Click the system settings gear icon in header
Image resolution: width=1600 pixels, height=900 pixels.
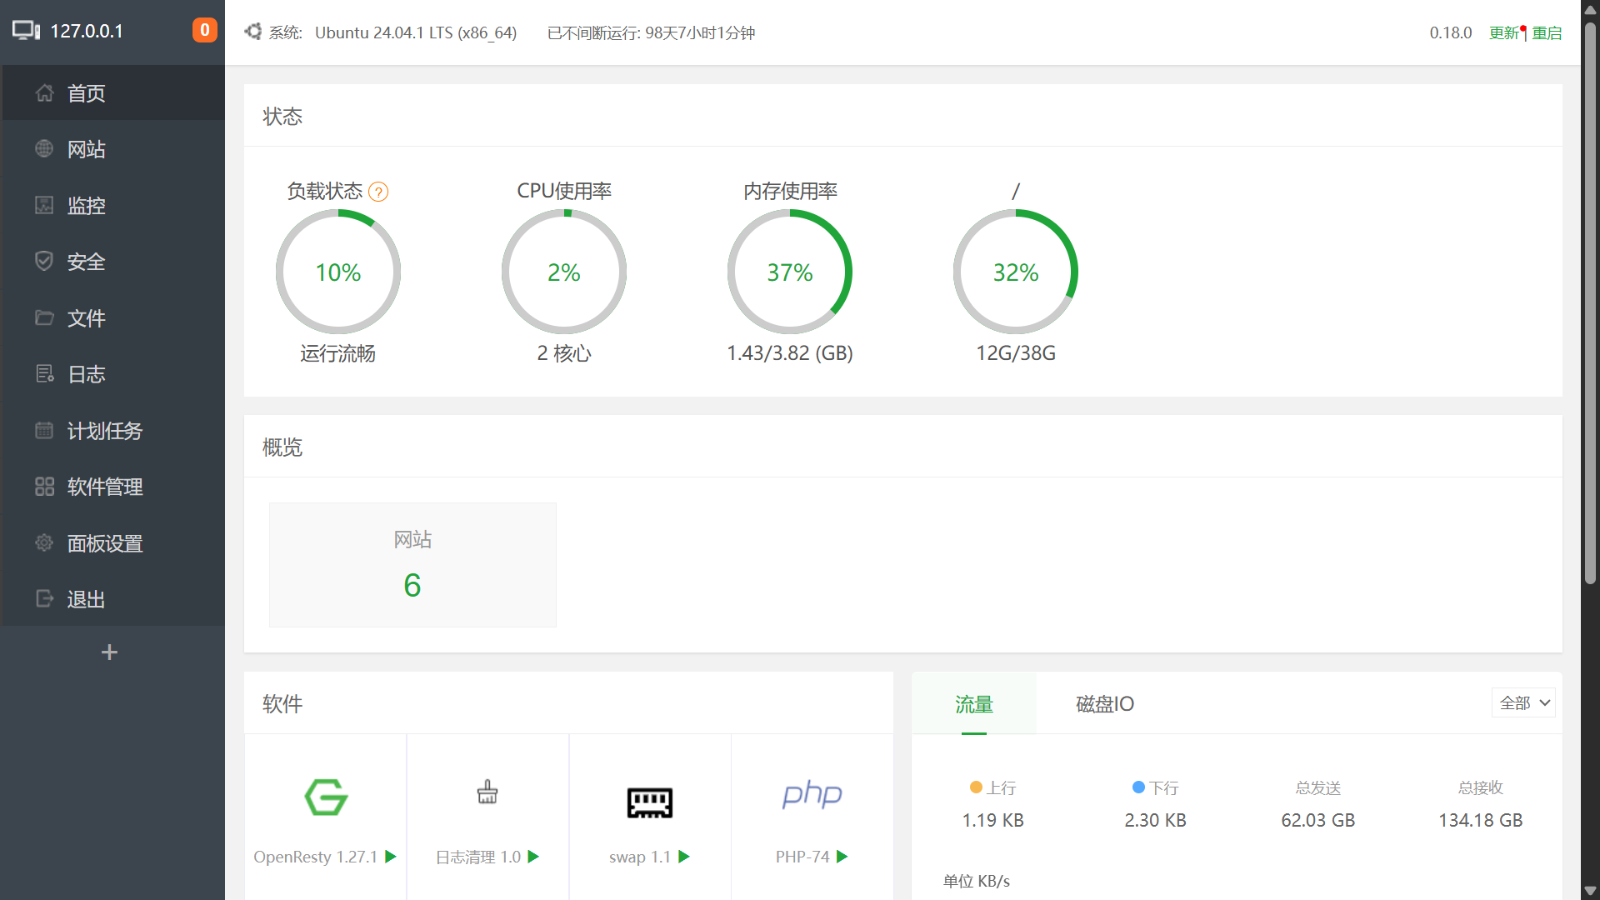(253, 32)
